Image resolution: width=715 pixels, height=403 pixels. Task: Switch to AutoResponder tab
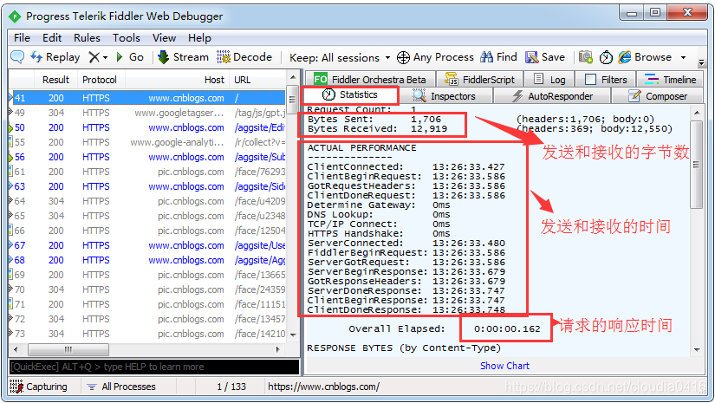pos(552,96)
